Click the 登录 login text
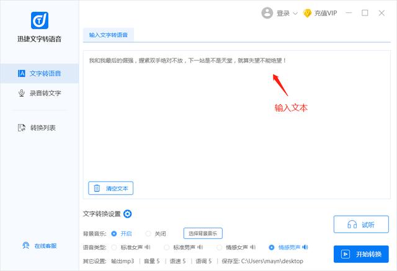Screen dimensions: 397x271 pyautogui.click(x=283, y=13)
